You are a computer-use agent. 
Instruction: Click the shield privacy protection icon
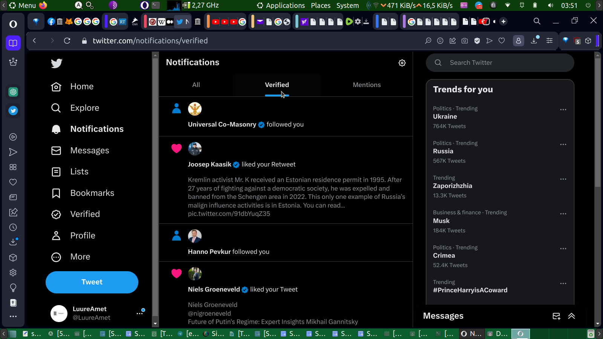click(477, 41)
